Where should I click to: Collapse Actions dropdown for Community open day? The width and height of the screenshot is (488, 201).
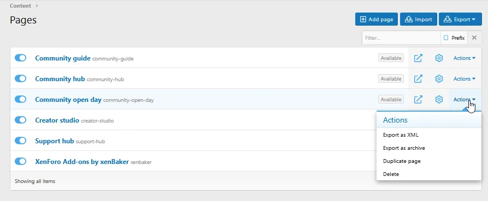click(x=465, y=100)
